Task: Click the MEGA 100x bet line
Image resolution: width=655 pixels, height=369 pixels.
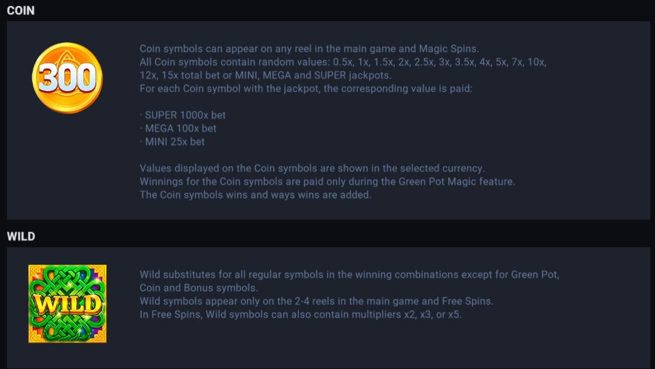Action: (x=178, y=128)
